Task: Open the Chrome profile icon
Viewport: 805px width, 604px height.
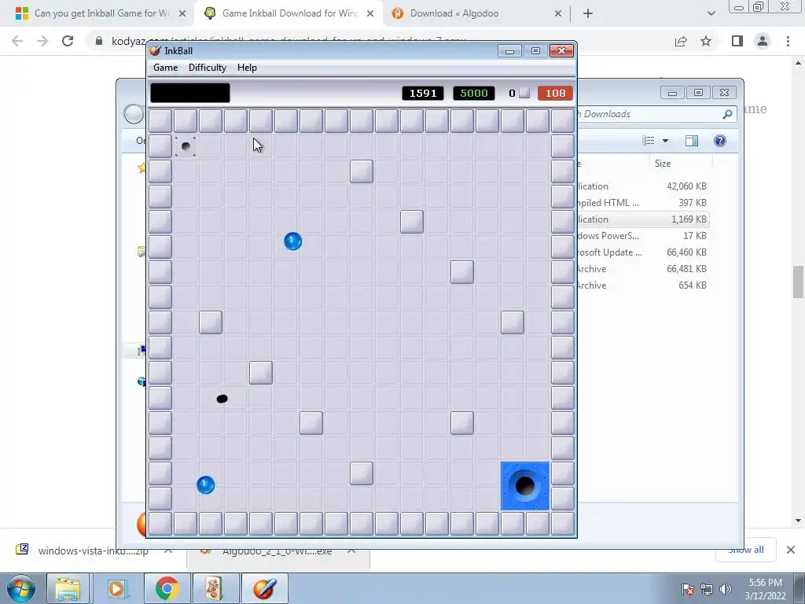Action: 763,41
